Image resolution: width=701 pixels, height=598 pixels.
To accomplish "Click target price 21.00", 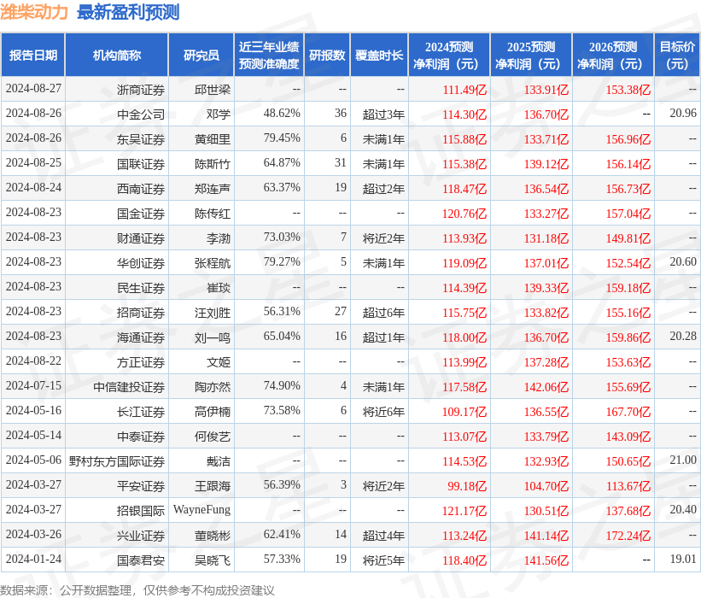I will (683, 460).
